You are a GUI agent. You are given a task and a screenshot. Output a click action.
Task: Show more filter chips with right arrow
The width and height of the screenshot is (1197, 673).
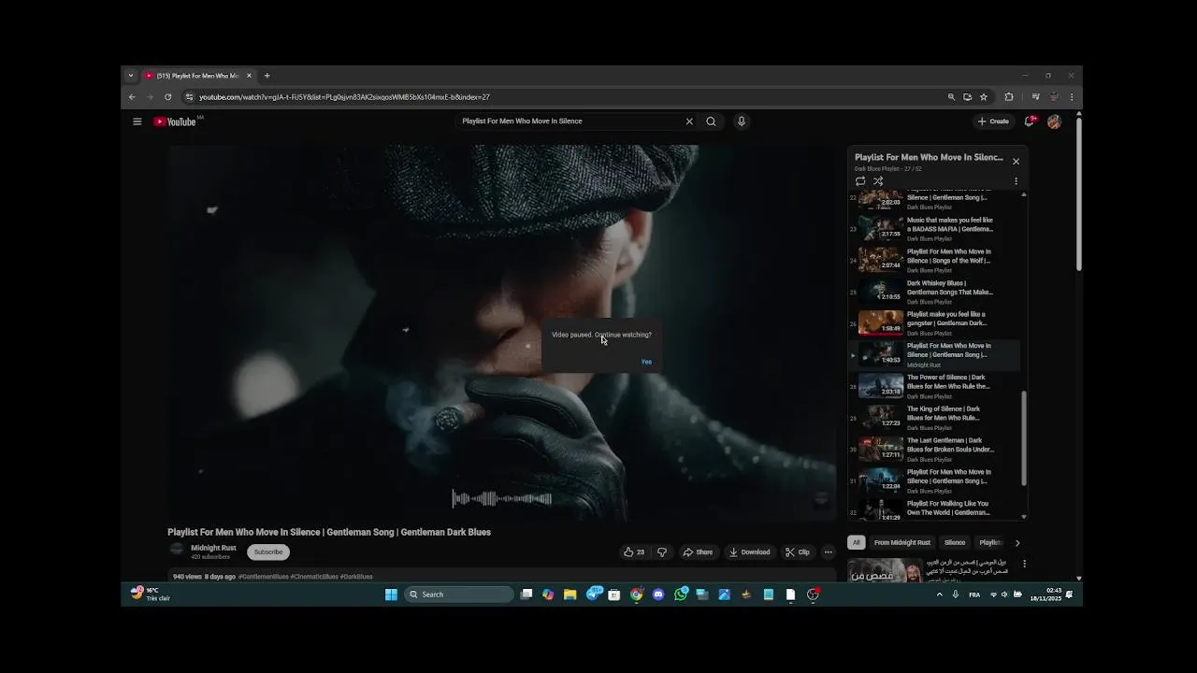[1017, 542]
